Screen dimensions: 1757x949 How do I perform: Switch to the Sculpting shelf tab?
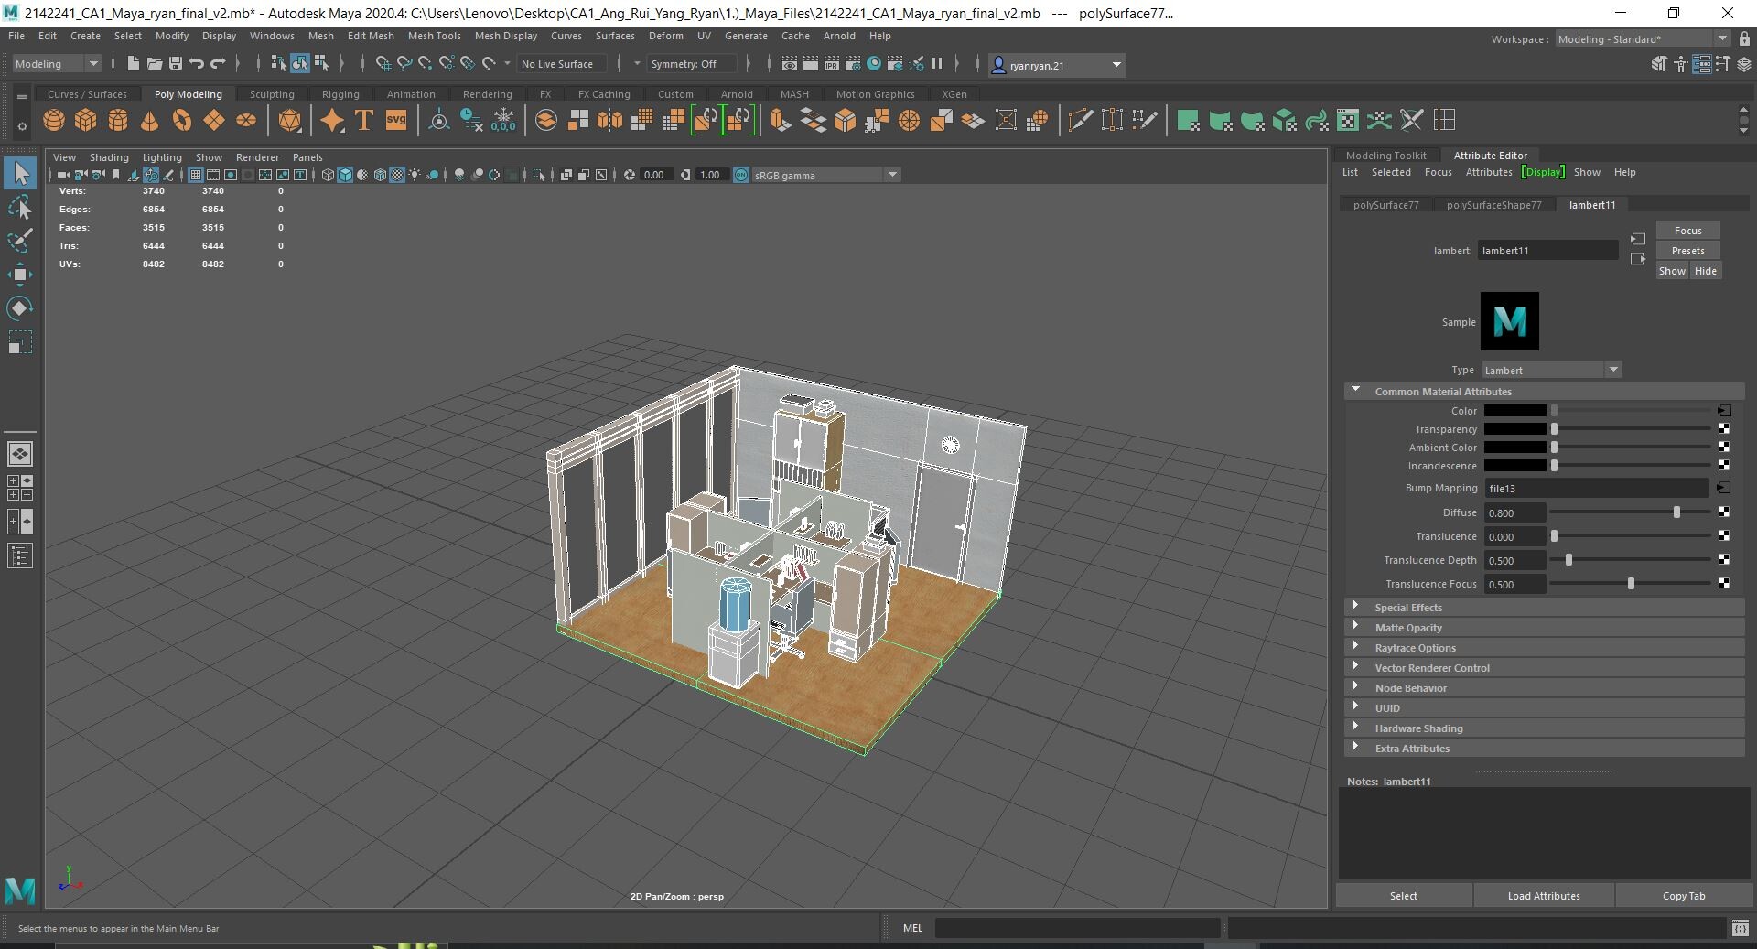(272, 94)
